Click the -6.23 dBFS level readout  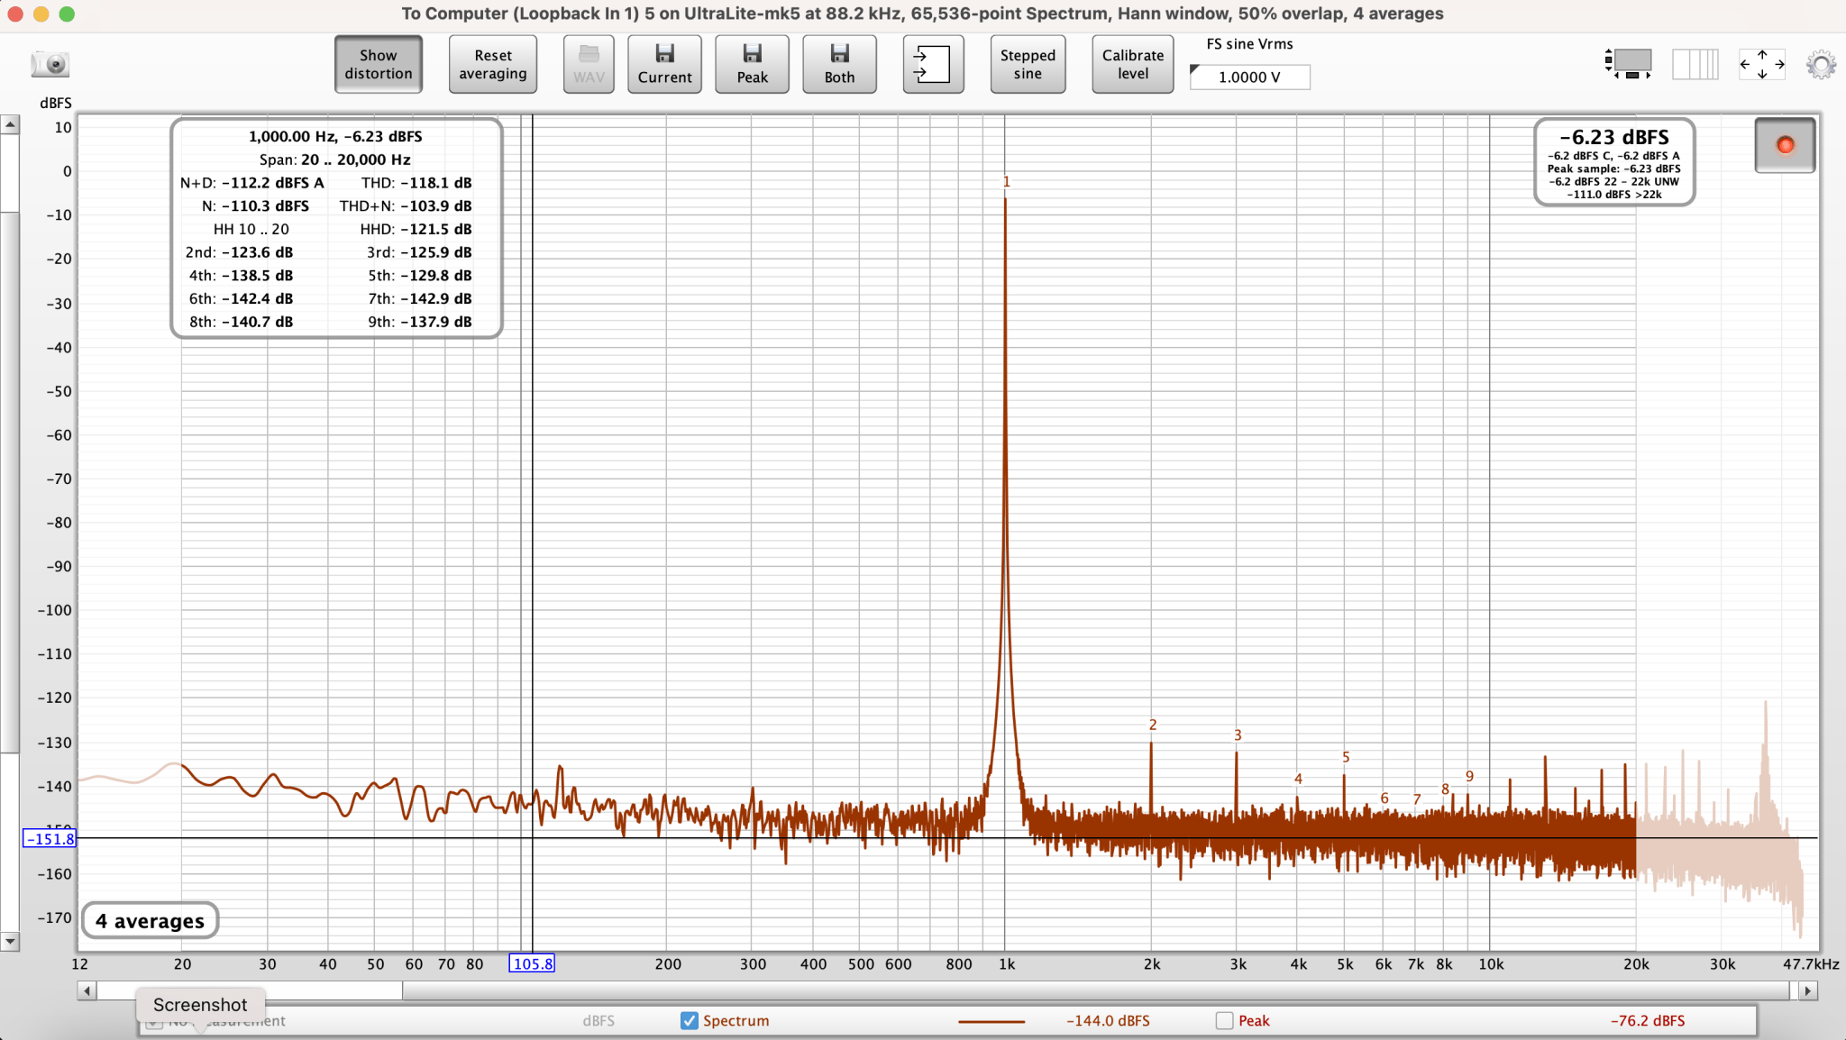coord(1613,137)
